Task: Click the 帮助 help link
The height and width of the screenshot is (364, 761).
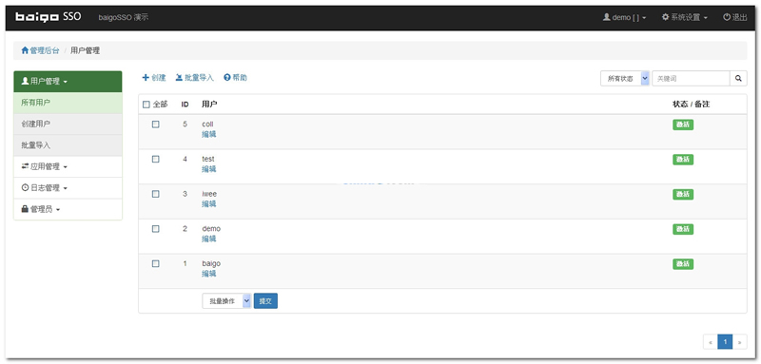Action: pos(235,78)
